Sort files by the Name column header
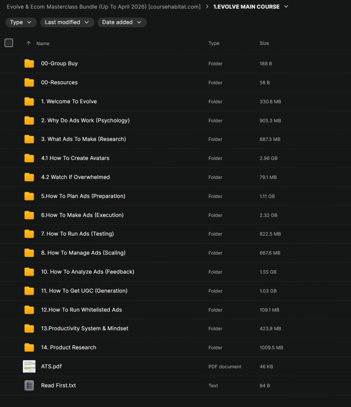This screenshot has width=351, height=407. pyautogui.click(x=43, y=43)
